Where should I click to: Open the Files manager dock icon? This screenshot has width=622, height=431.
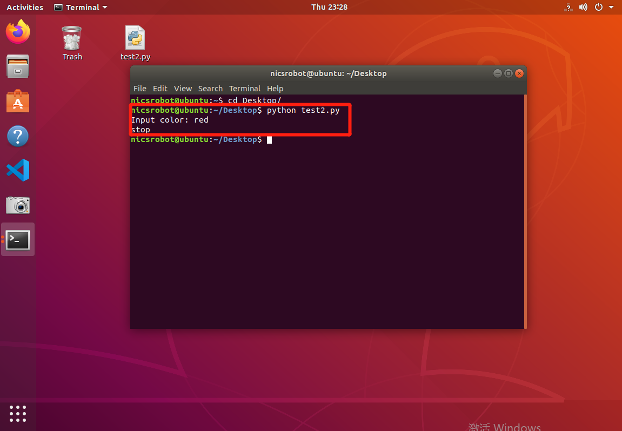pos(18,66)
